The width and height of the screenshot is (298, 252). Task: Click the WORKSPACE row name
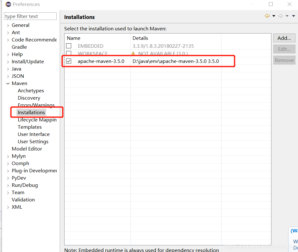click(93, 53)
